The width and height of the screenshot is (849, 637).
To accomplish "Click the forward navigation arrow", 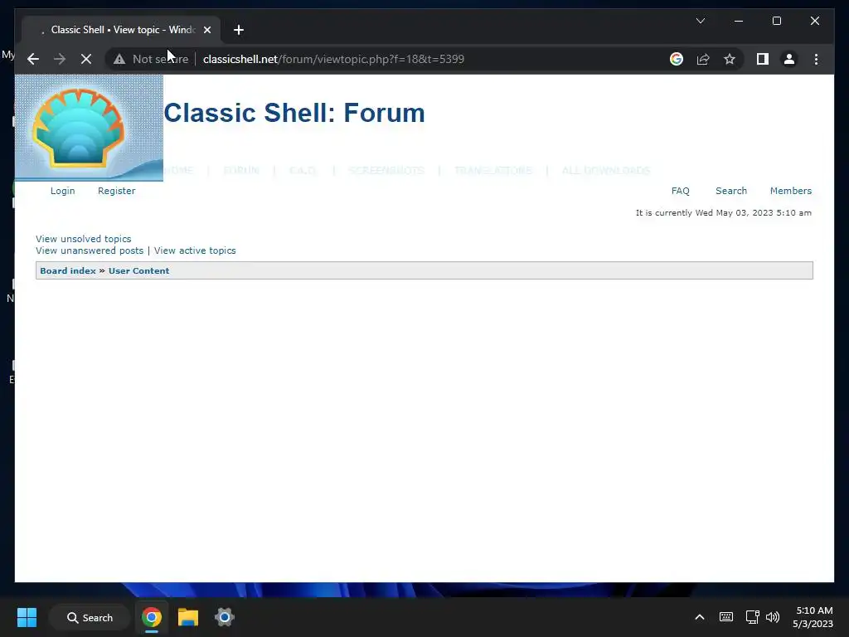I will point(60,59).
